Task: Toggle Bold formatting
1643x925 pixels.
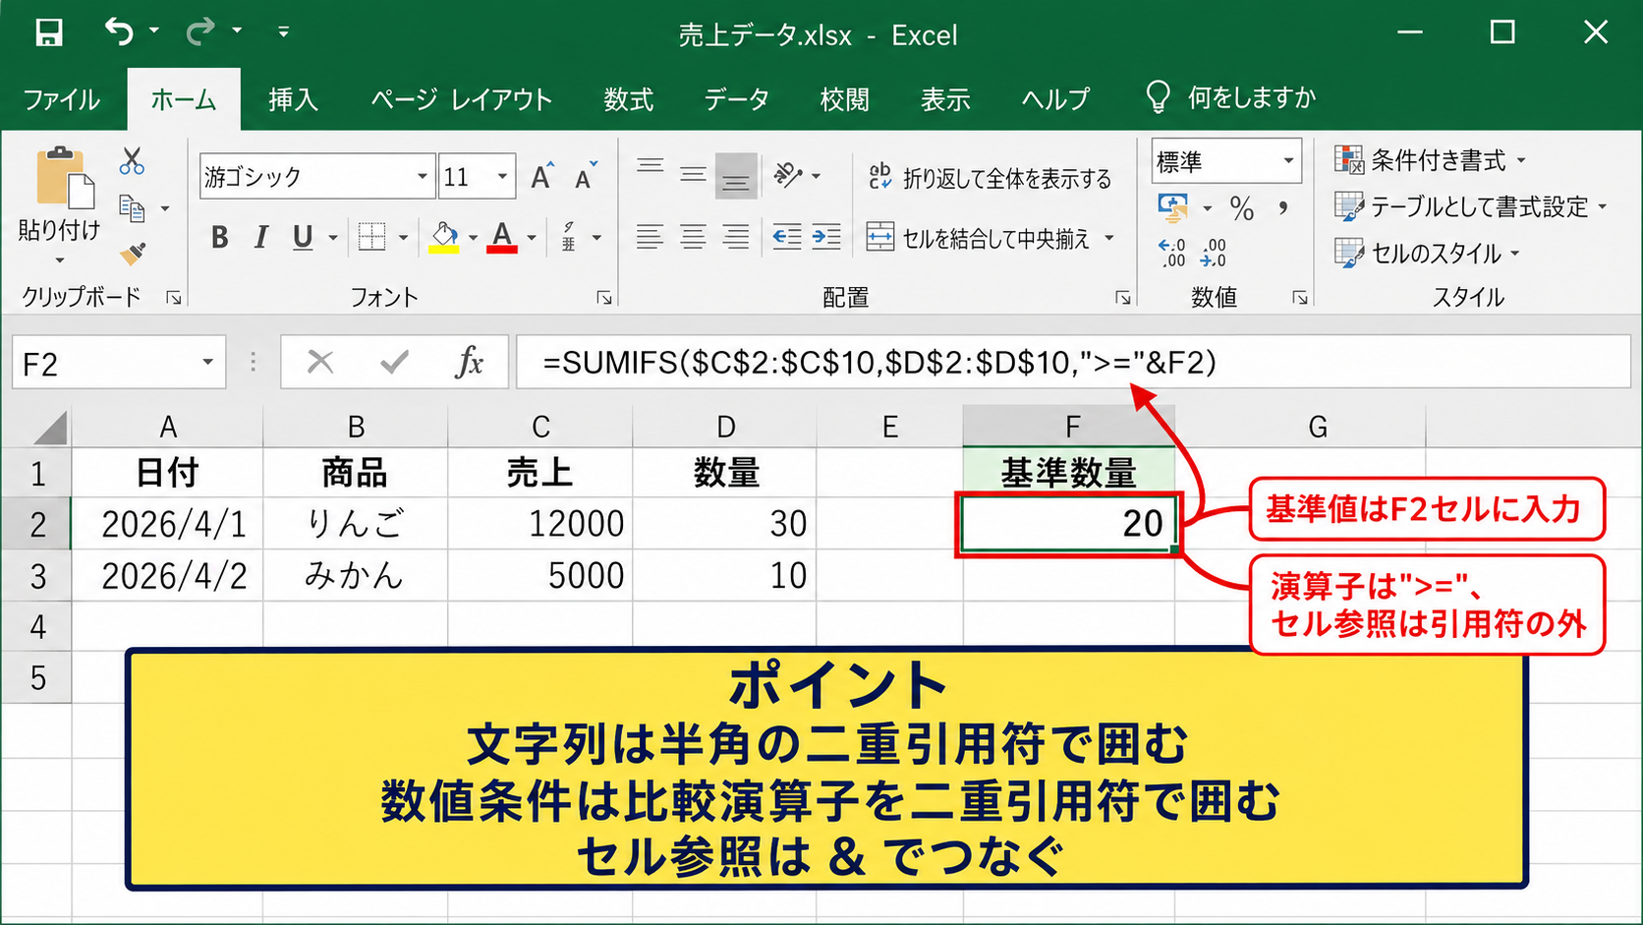Action: click(x=220, y=237)
